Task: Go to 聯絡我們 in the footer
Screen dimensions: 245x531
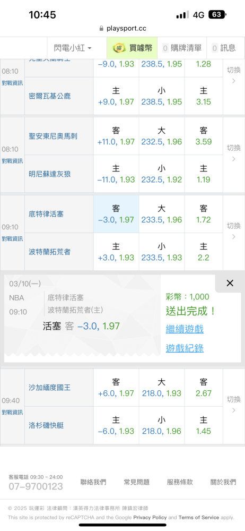Action: (93, 482)
